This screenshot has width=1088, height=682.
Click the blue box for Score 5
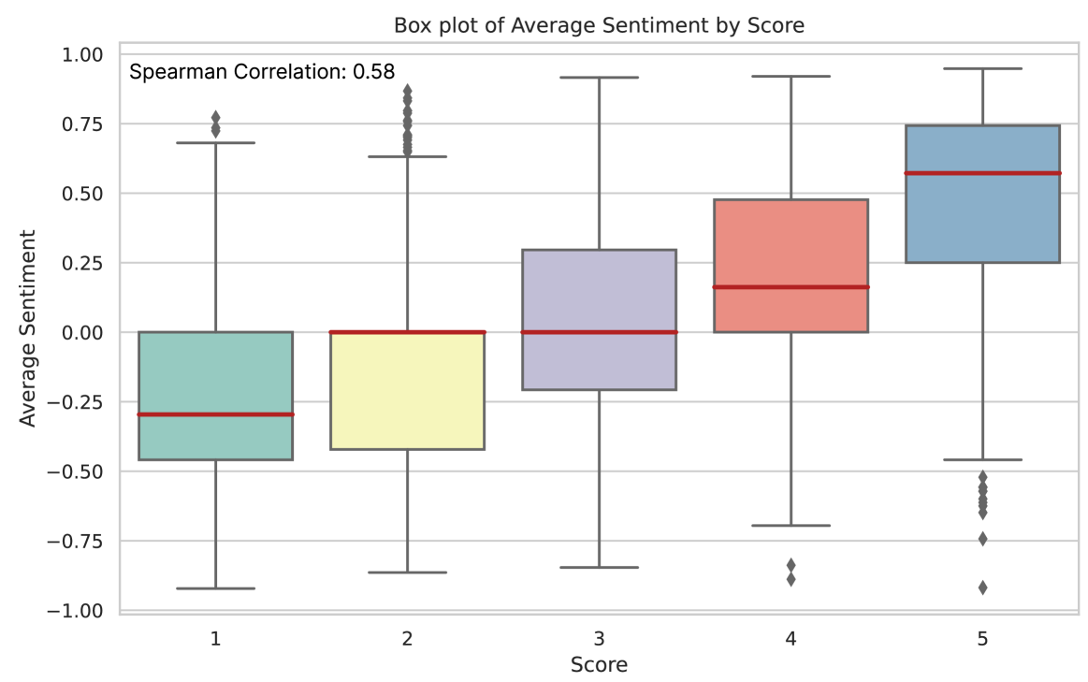click(x=982, y=215)
